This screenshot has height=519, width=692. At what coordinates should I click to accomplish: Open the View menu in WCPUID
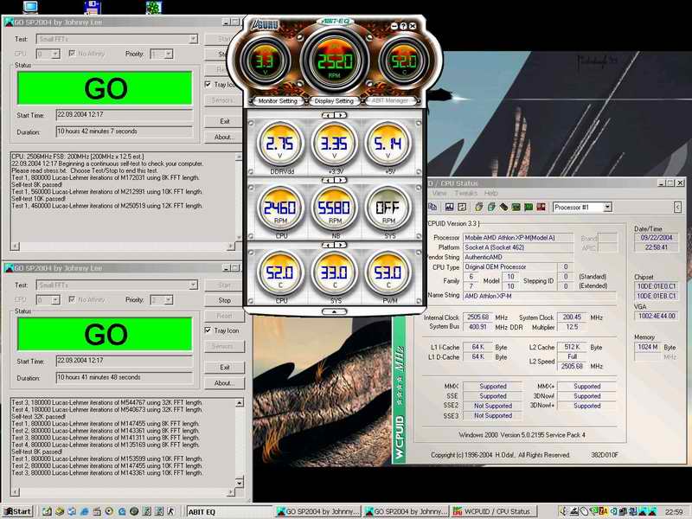439,193
